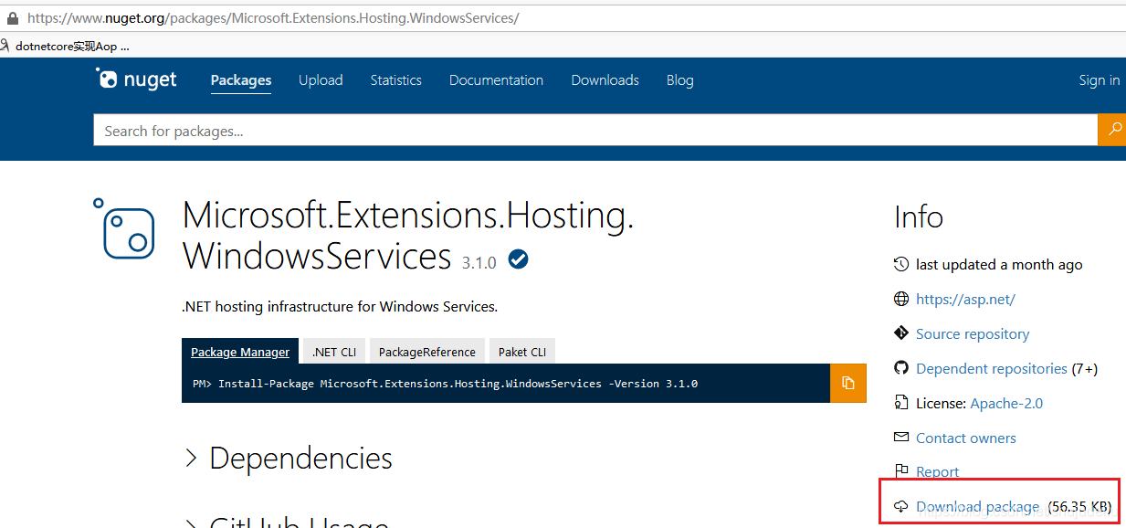
Task: Open the Documentation nav link
Action: (496, 80)
